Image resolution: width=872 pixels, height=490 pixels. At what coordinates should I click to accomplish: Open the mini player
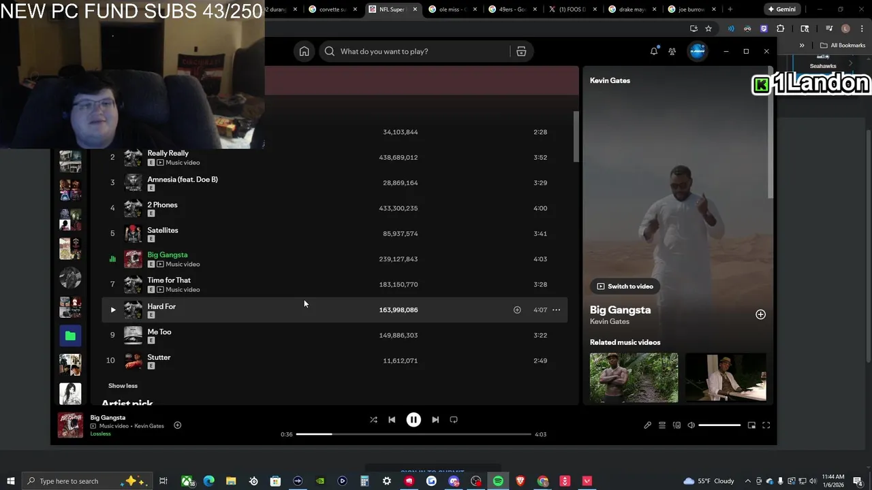tap(751, 425)
